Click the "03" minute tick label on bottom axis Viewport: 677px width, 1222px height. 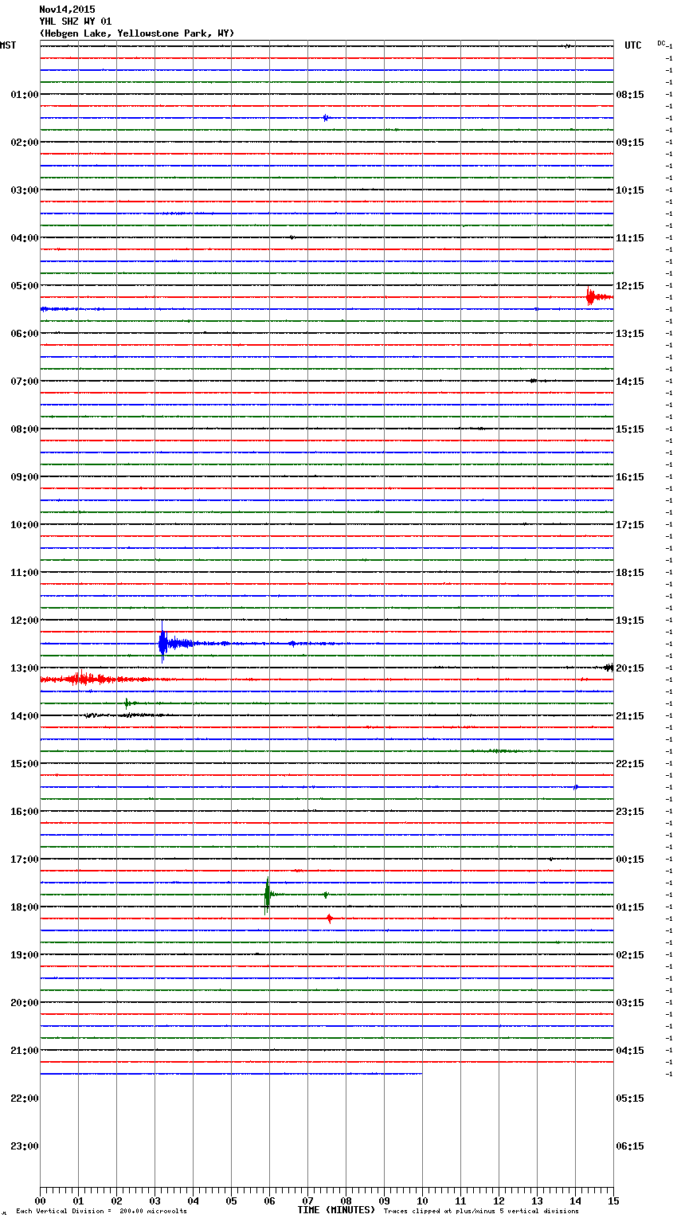(155, 1200)
